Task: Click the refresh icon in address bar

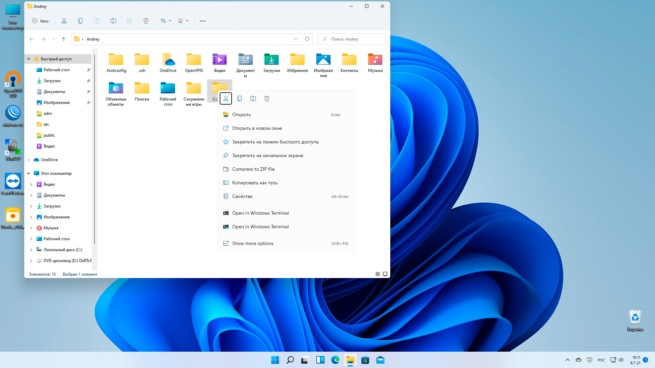Action: [307, 39]
